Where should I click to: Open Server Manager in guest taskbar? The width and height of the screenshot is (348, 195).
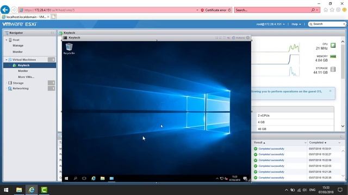pos(111,178)
